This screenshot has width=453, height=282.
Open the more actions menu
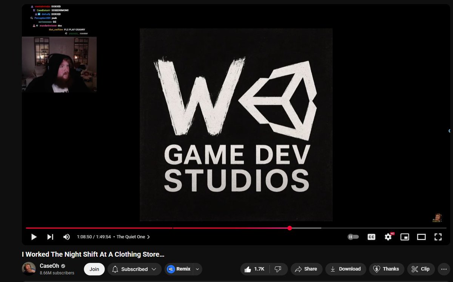point(444,269)
